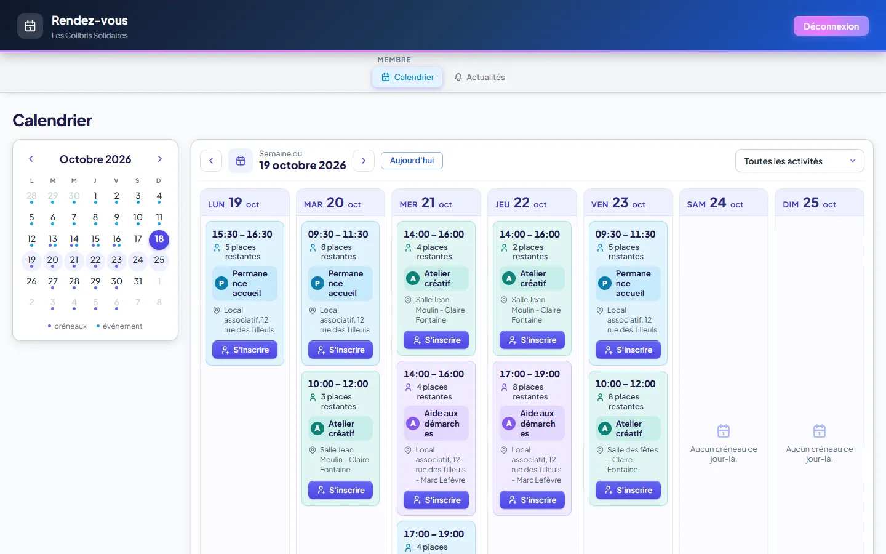Screen dimensions: 886x554
Task: Switch to the Calendrier tab
Action: 407,77
